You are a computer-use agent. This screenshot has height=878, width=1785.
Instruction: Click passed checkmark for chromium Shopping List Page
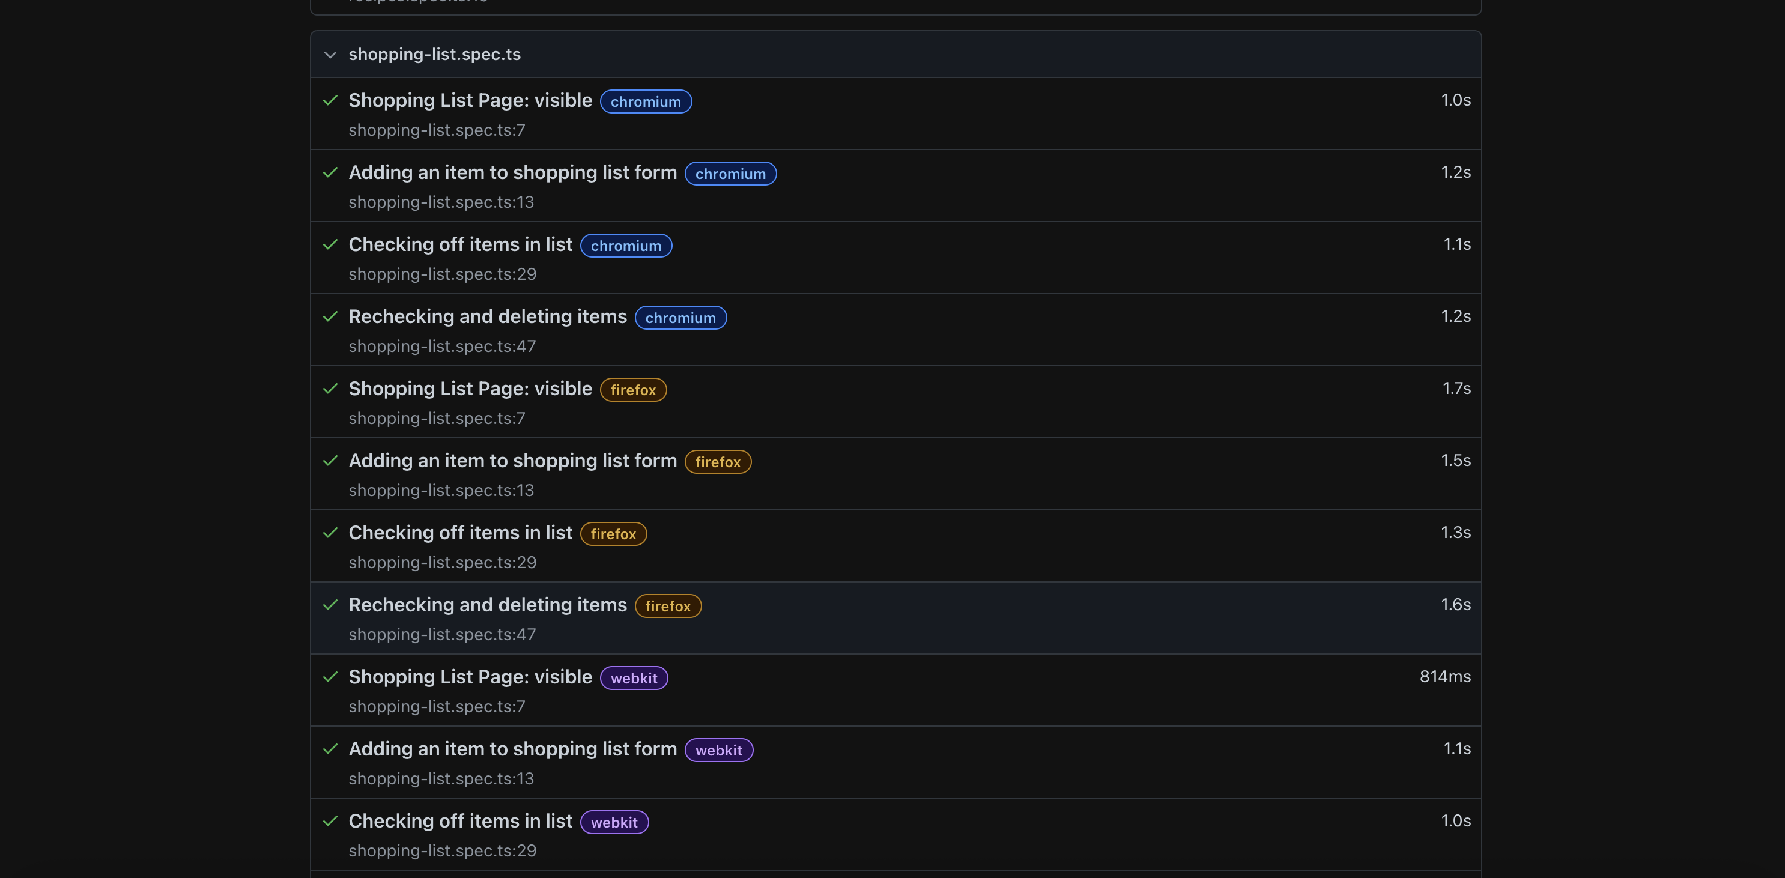coord(330,100)
